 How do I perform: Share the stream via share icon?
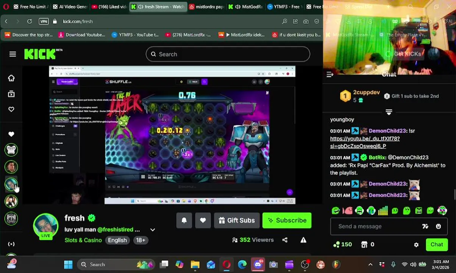click(285, 240)
